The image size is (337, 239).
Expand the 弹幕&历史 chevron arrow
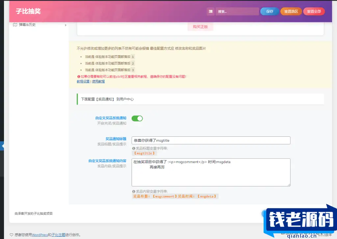click(65, 25)
